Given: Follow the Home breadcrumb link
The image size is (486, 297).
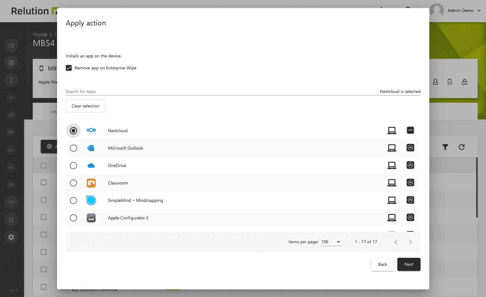Looking at the screenshot, I should (x=40, y=34).
